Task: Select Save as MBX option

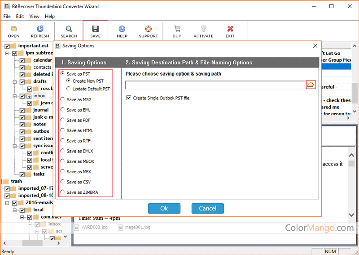Action: (62, 171)
